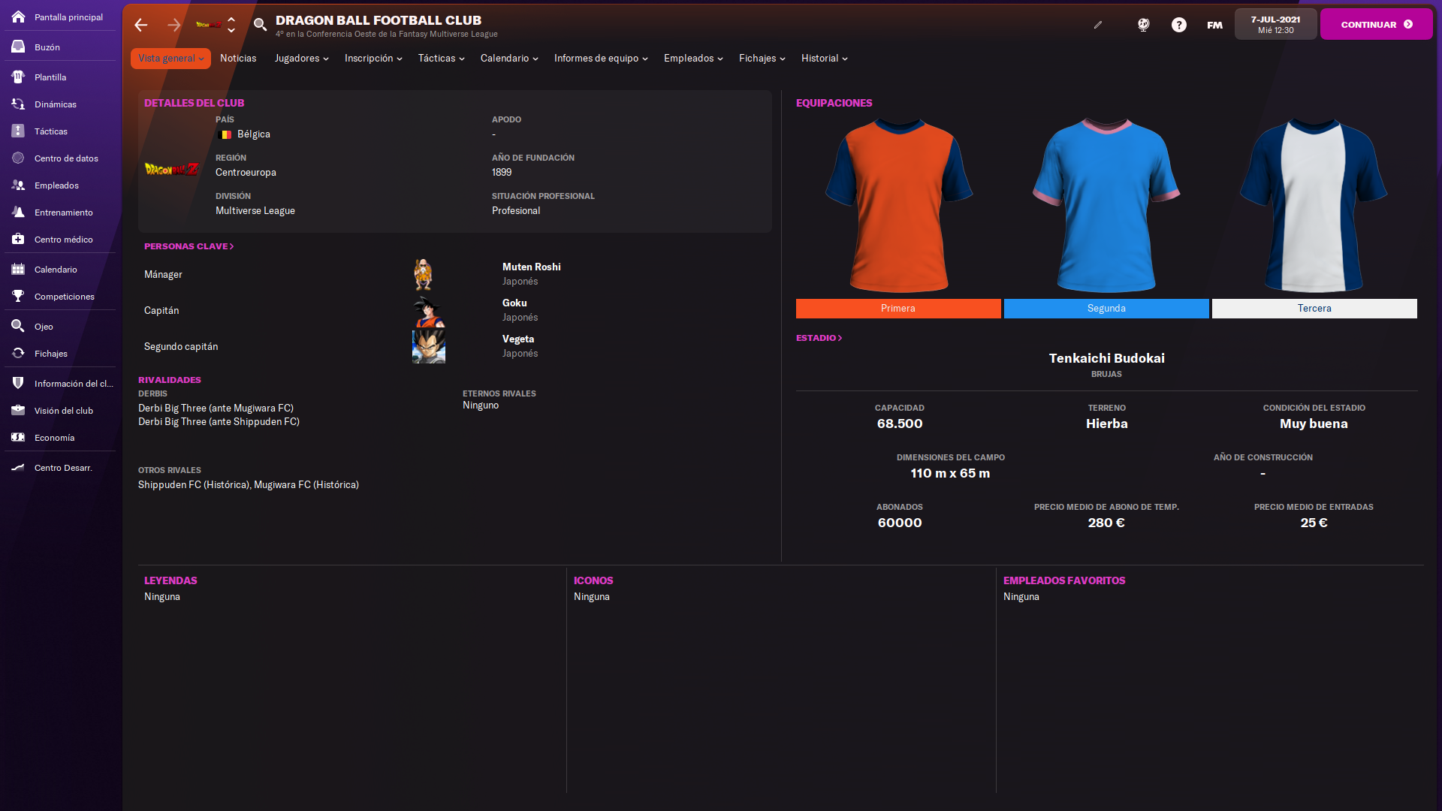Expand the Jugadores dropdown menu
The width and height of the screenshot is (1442, 811).
(301, 59)
